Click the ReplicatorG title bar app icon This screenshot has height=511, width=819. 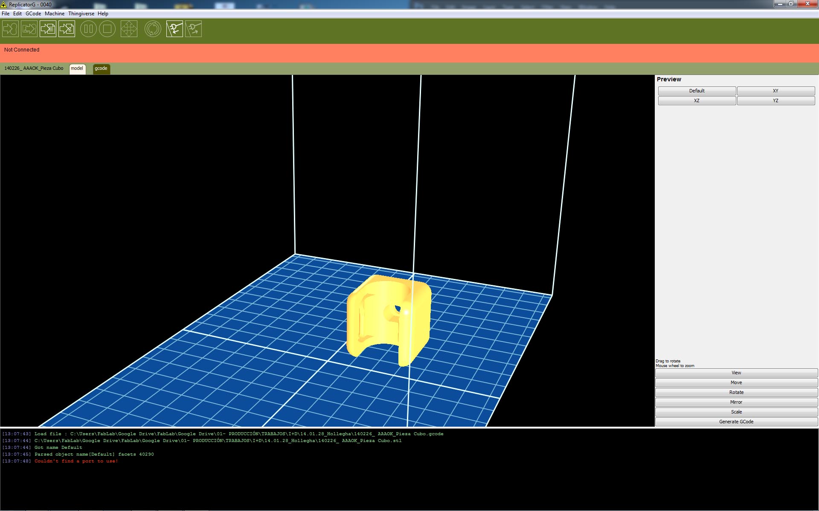(4, 5)
